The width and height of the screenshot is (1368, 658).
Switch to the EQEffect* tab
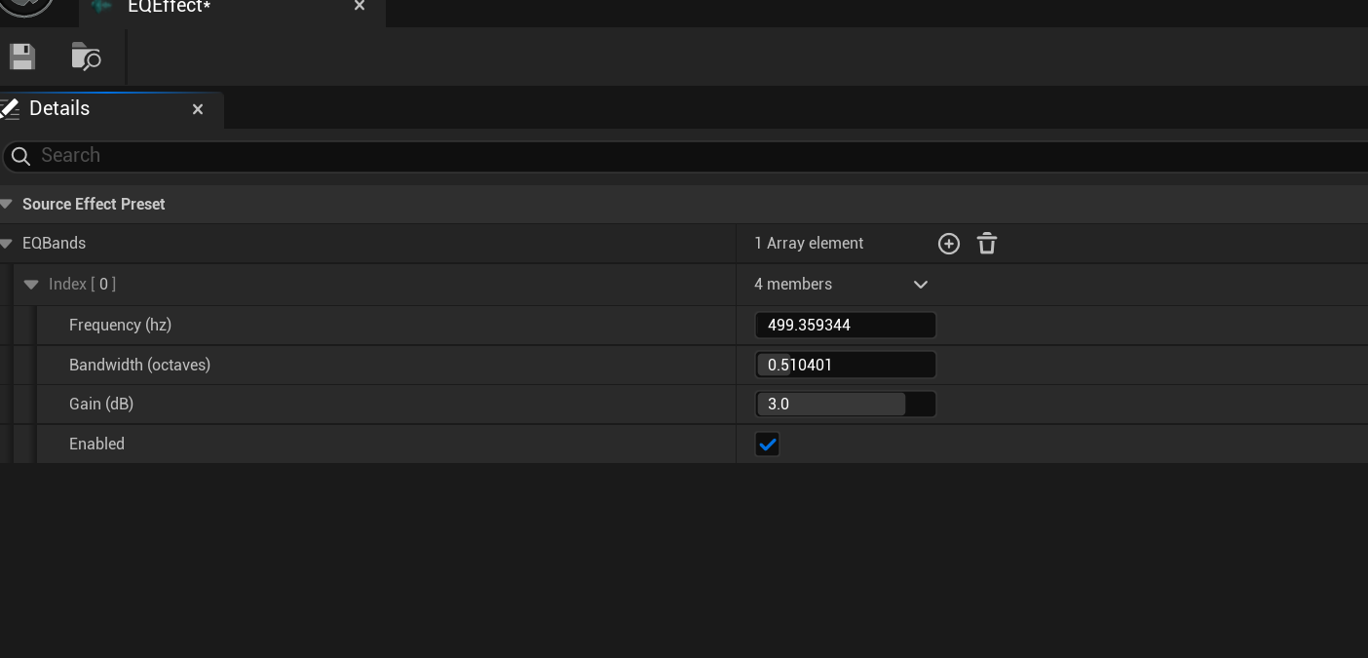169,7
